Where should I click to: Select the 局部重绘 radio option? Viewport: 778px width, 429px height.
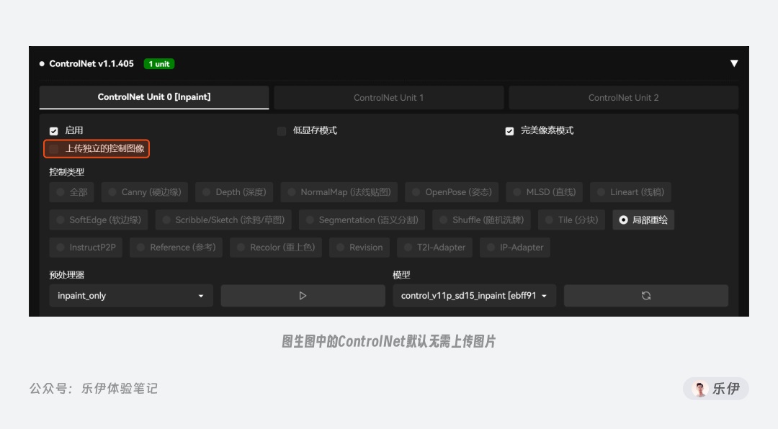point(643,220)
